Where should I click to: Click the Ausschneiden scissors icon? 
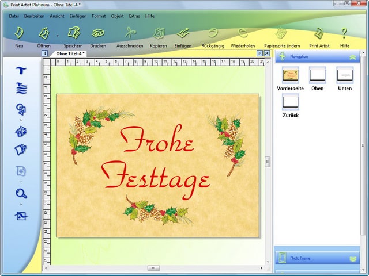point(129,33)
